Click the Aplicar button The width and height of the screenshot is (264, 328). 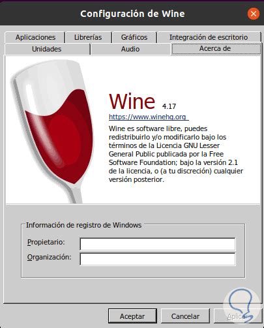[238, 316]
